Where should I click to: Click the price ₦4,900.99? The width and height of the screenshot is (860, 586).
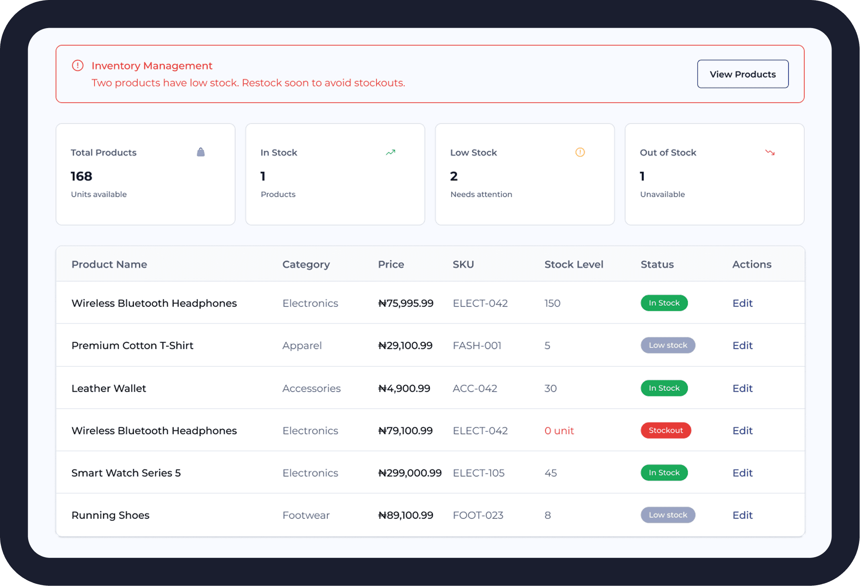(404, 388)
